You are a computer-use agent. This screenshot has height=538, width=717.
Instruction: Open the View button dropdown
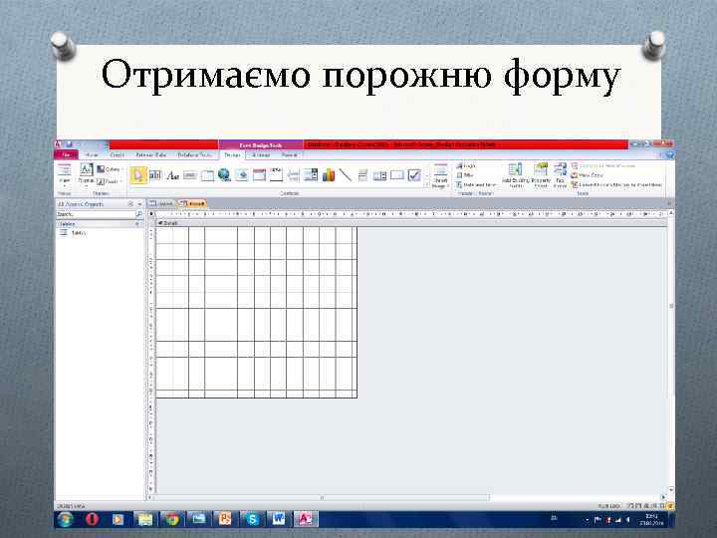click(65, 175)
